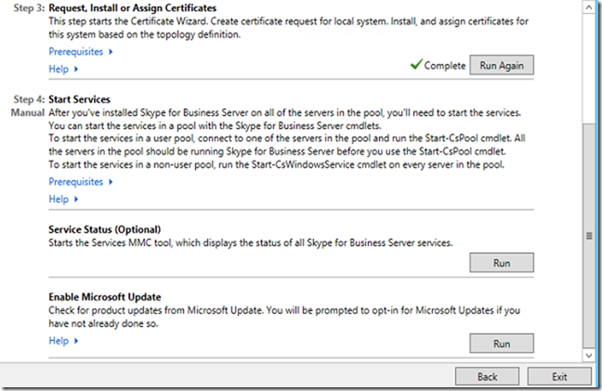Expand the Step 3 Help arrow
The image size is (602, 391).
pyautogui.click(x=76, y=69)
